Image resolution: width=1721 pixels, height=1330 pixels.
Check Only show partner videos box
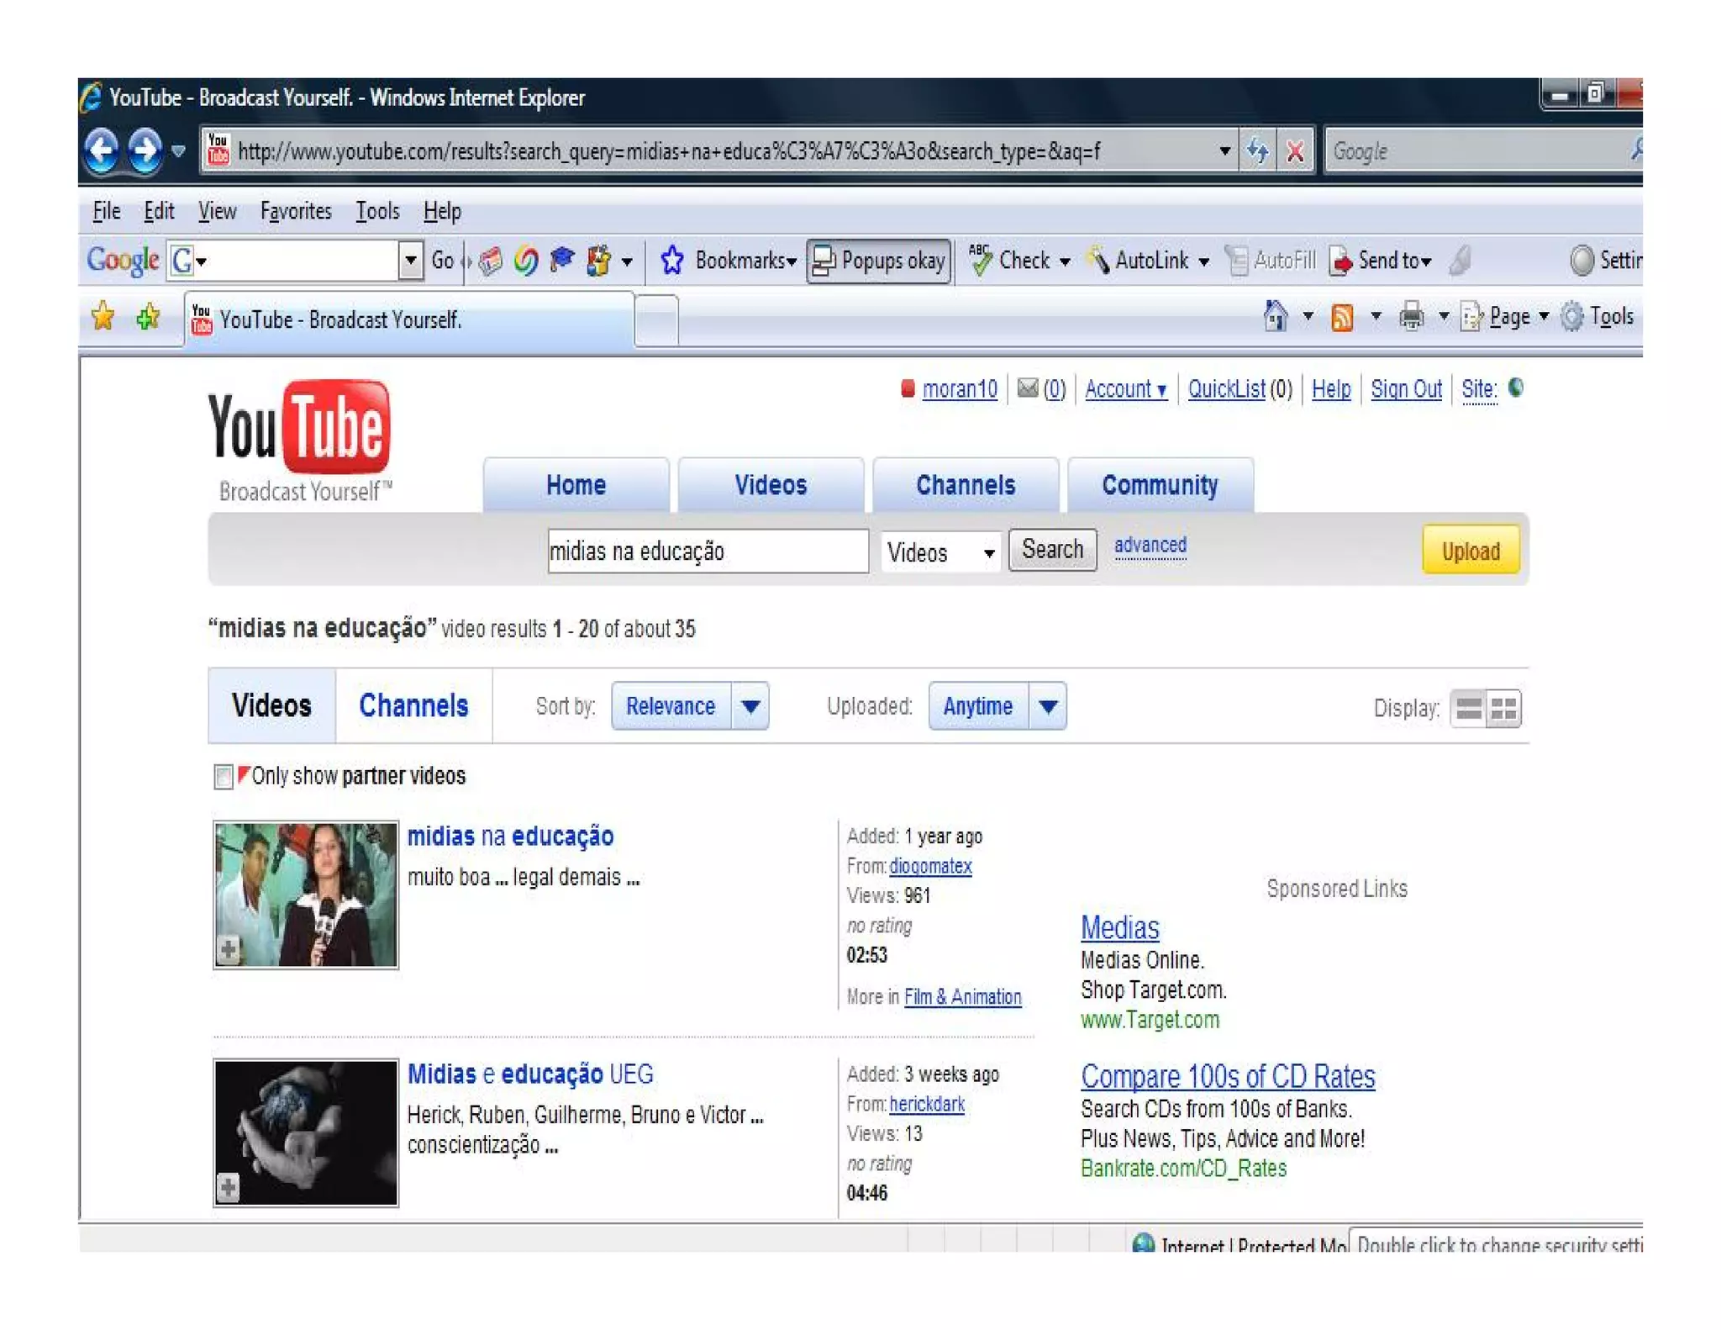223,776
